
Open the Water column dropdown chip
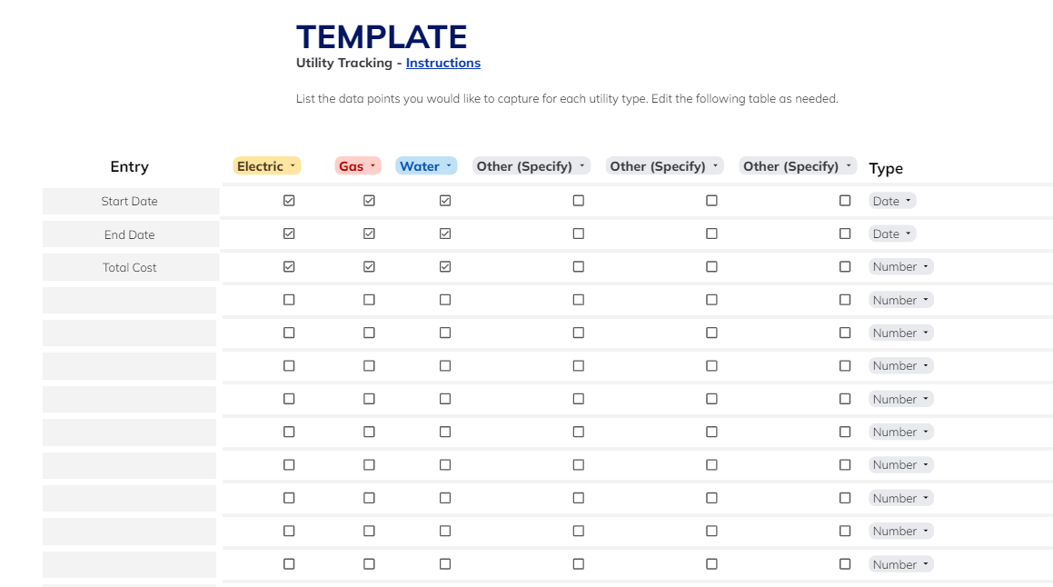click(x=426, y=166)
